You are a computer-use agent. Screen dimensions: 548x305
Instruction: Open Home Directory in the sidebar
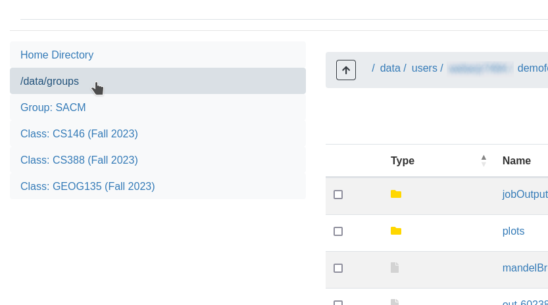click(57, 55)
